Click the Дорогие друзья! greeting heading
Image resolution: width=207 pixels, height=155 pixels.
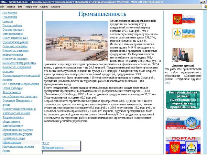coord(183,66)
